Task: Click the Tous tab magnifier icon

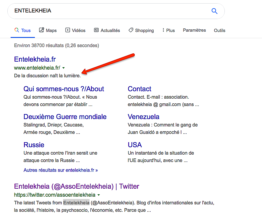Action: pos(17,30)
